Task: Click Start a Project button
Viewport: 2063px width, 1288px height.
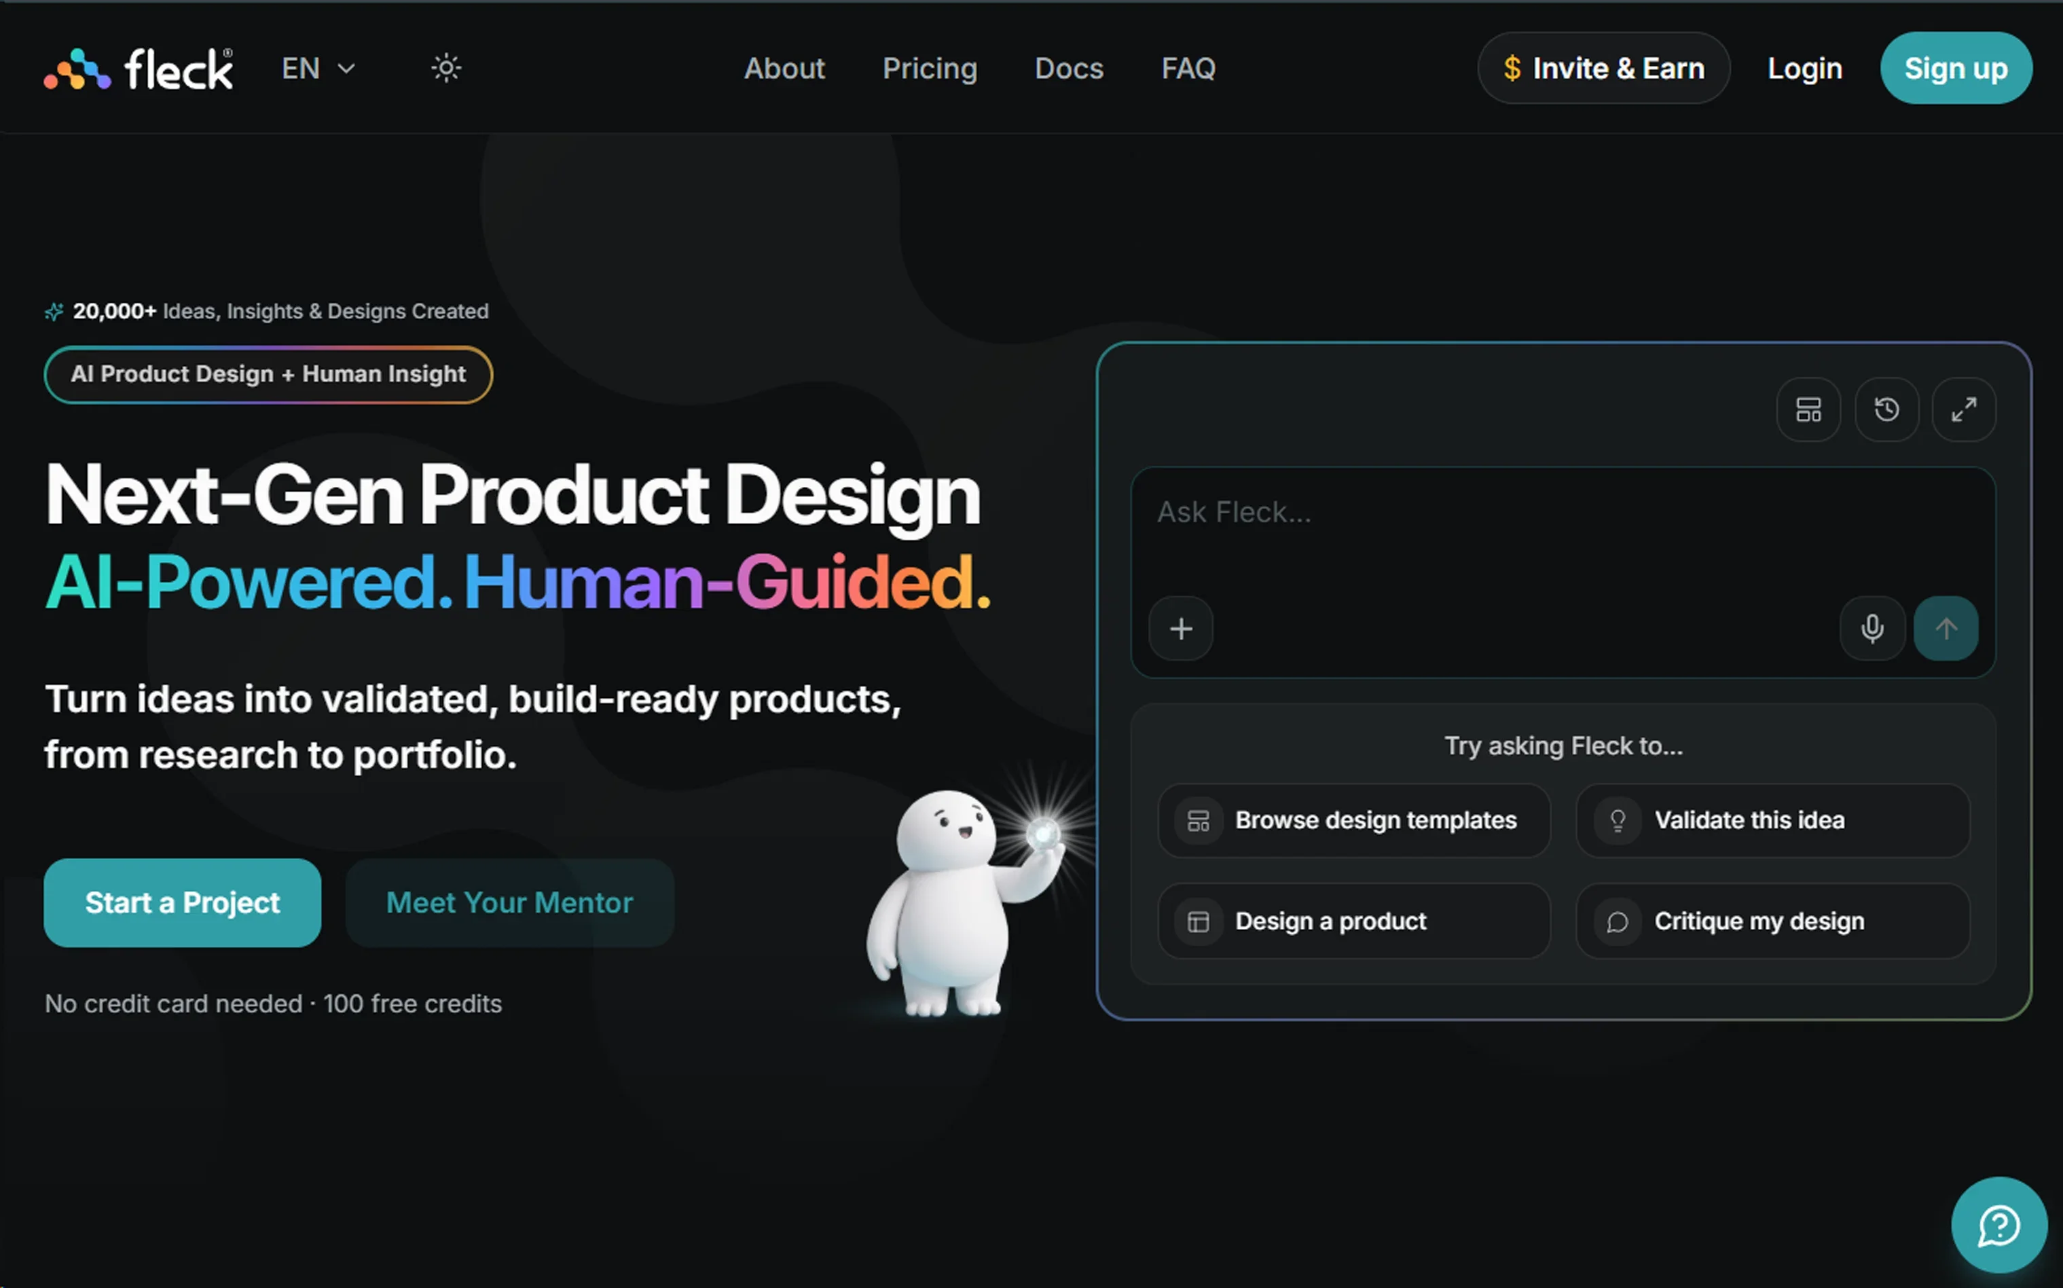Action: (182, 902)
